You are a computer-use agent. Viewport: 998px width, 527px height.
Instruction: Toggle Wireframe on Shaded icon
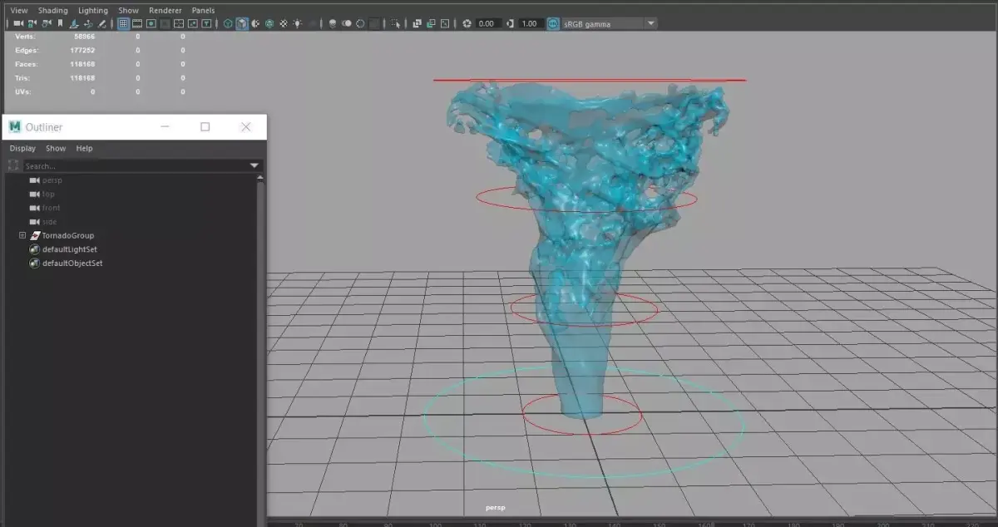(269, 23)
